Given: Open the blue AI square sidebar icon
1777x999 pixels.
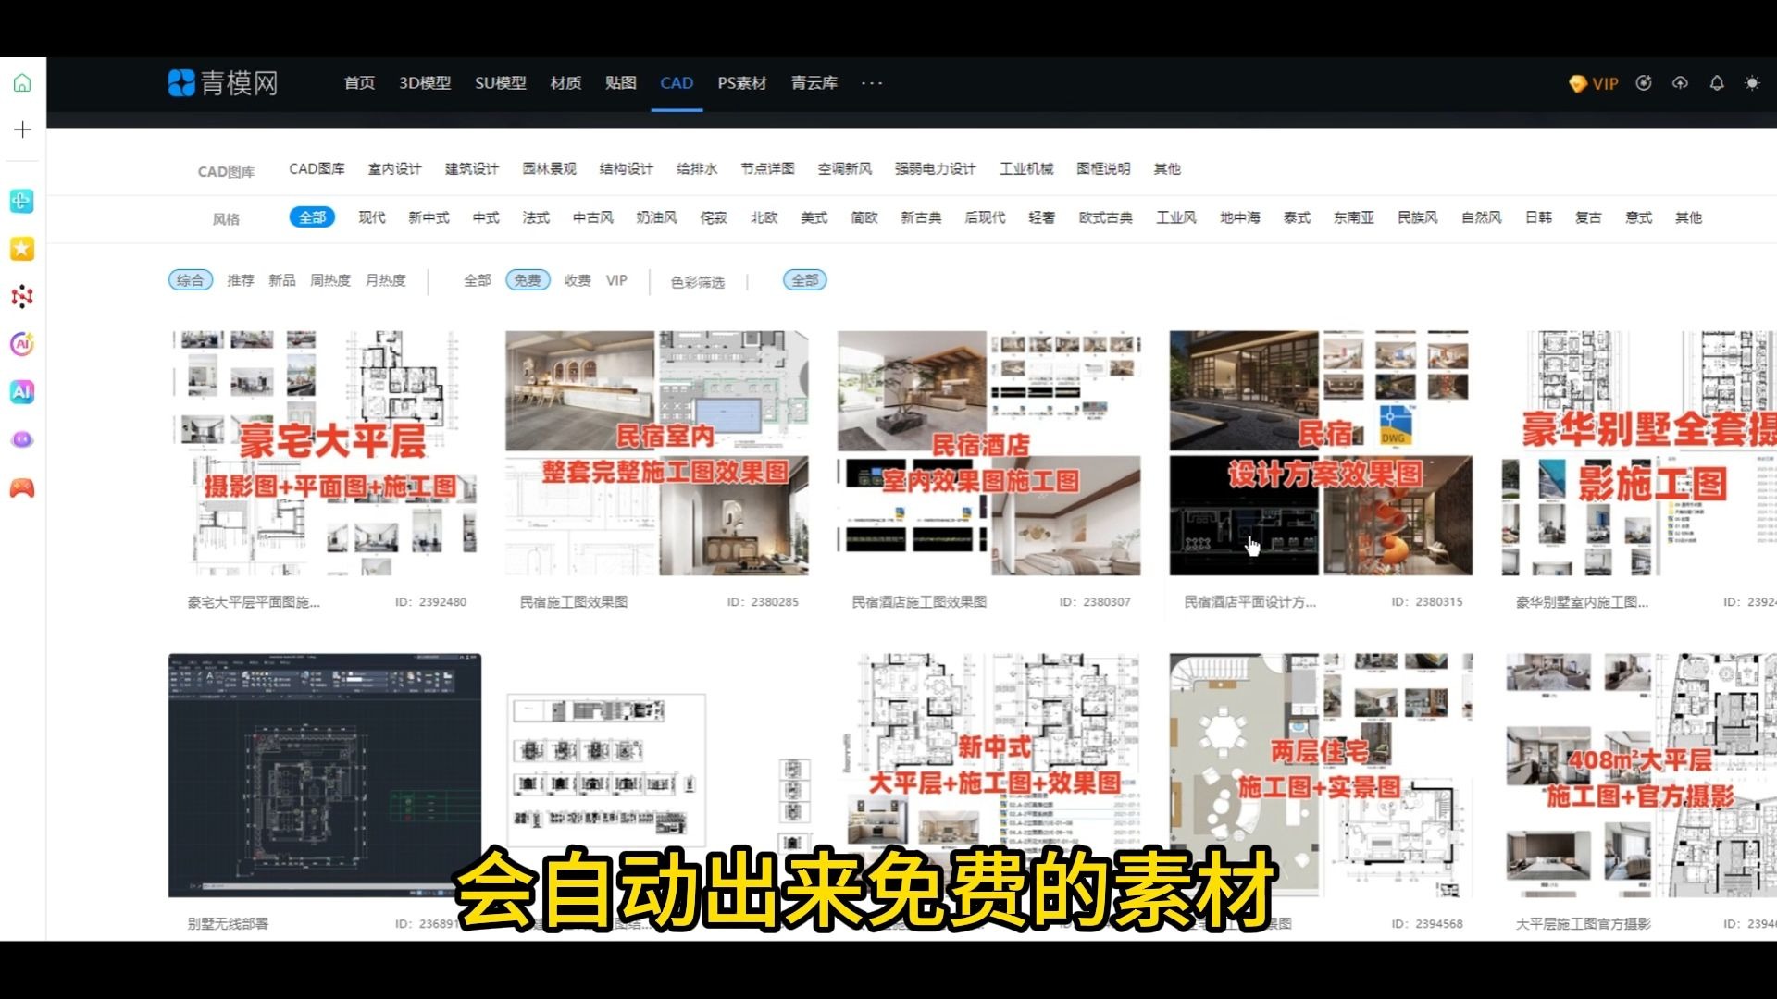Looking at the screenshot, I should pos(22,391).
